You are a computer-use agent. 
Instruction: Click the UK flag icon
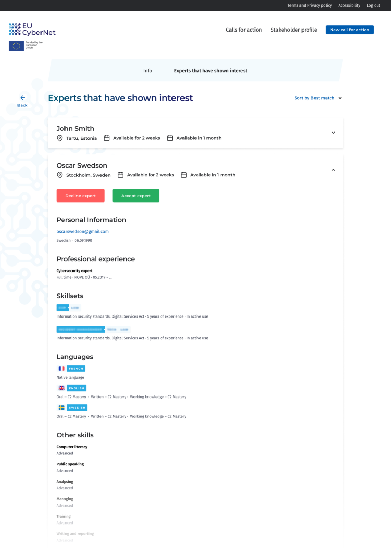(x=61, y=388)
